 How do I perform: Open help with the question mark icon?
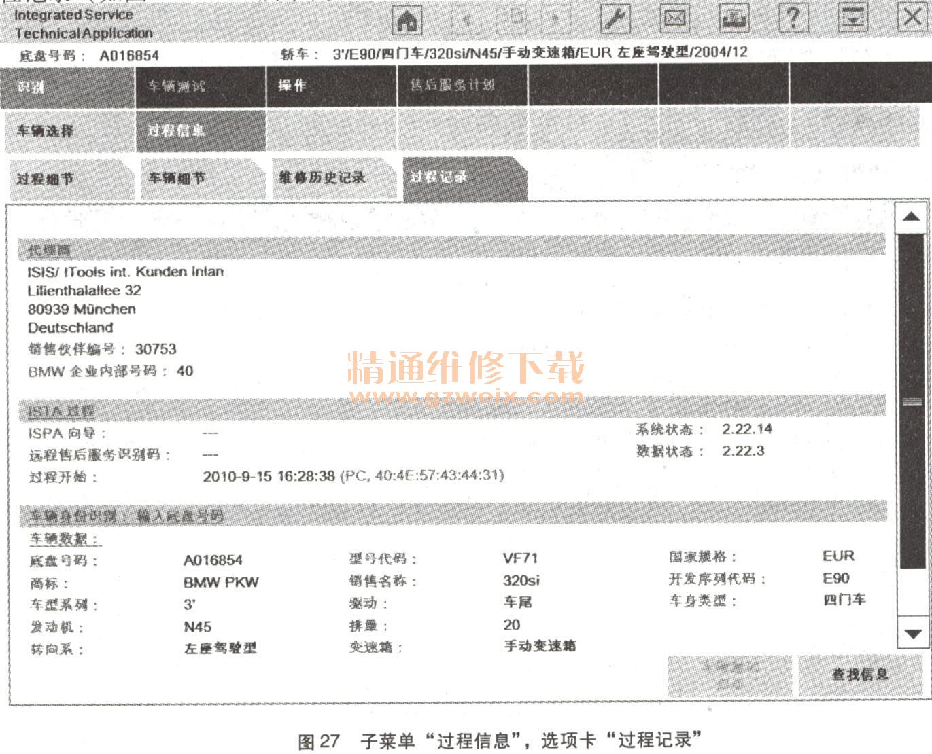(x=793, y=18)
